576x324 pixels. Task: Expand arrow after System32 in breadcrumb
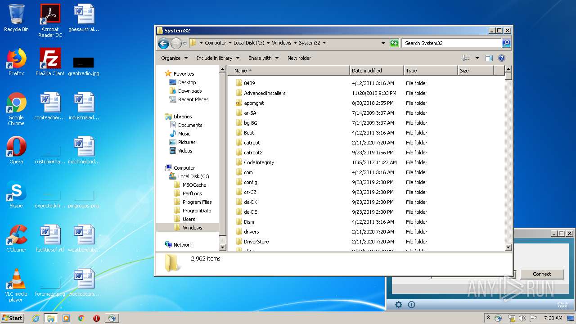pyautogui.click(x=324, y=43)
